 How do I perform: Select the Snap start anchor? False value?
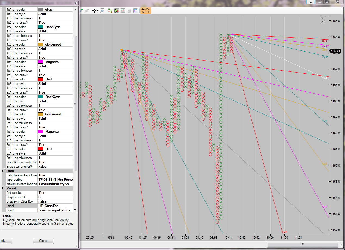pyautogui.click(x=55, y=167)
